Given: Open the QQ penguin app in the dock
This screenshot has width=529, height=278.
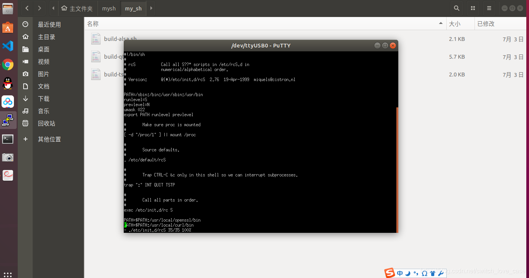Looking at the screenshot, I should pyautogui.click(x=8, y=83).
